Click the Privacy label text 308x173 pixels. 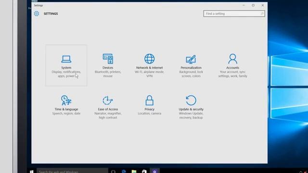point(150,109)
